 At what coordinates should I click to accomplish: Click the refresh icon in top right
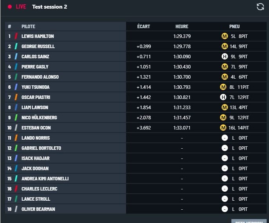click(x=260, y=7)
